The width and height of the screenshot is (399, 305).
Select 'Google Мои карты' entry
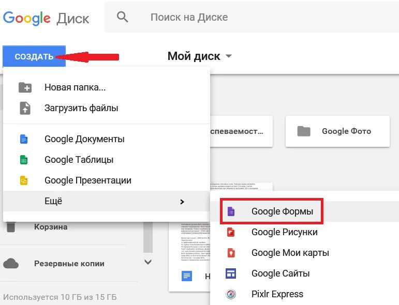pos(304,253)
